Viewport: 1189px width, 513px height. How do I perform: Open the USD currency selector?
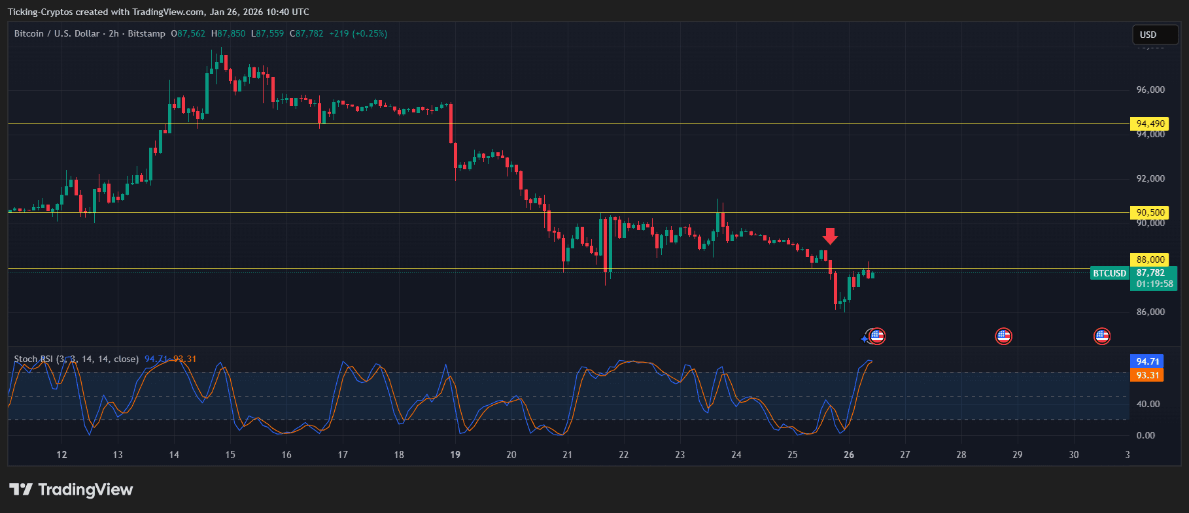(1155, 35)
